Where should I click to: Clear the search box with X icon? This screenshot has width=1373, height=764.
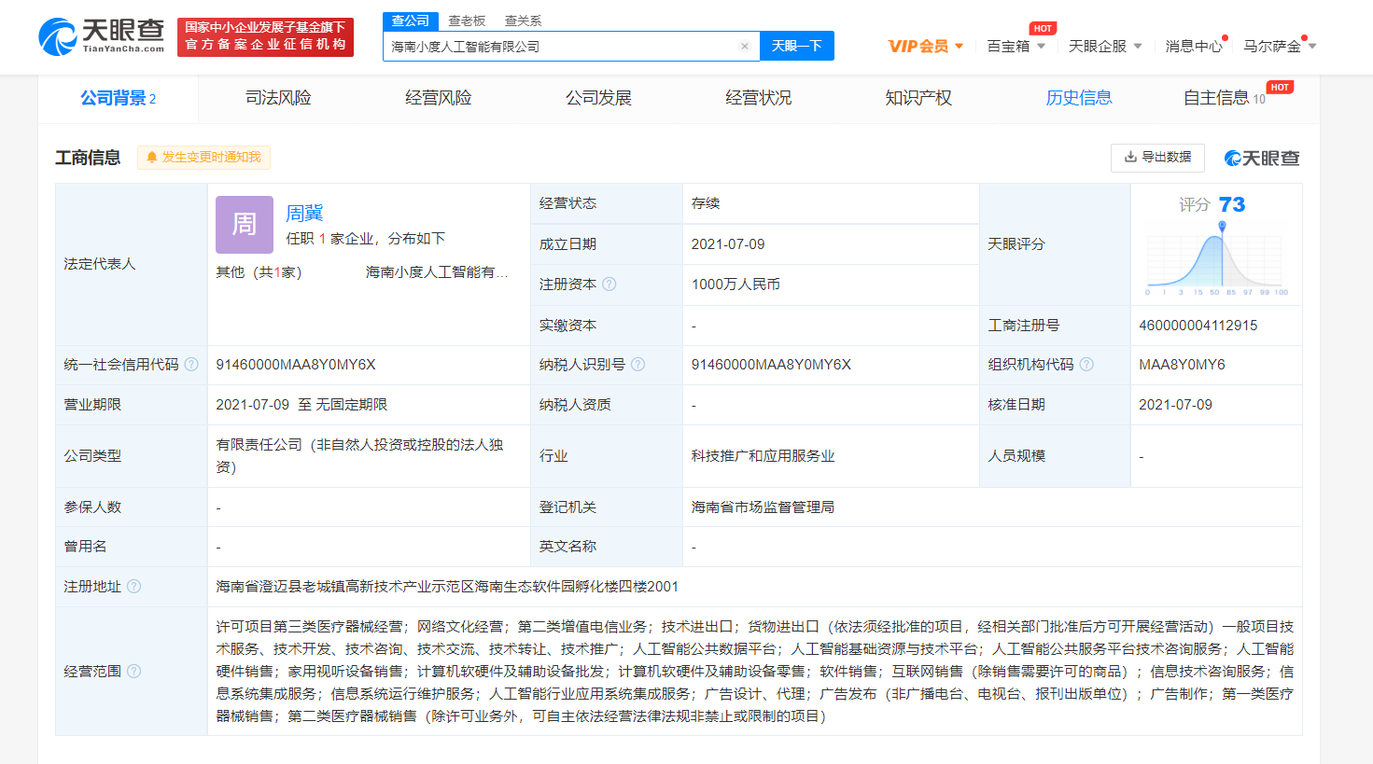[744, 47]
